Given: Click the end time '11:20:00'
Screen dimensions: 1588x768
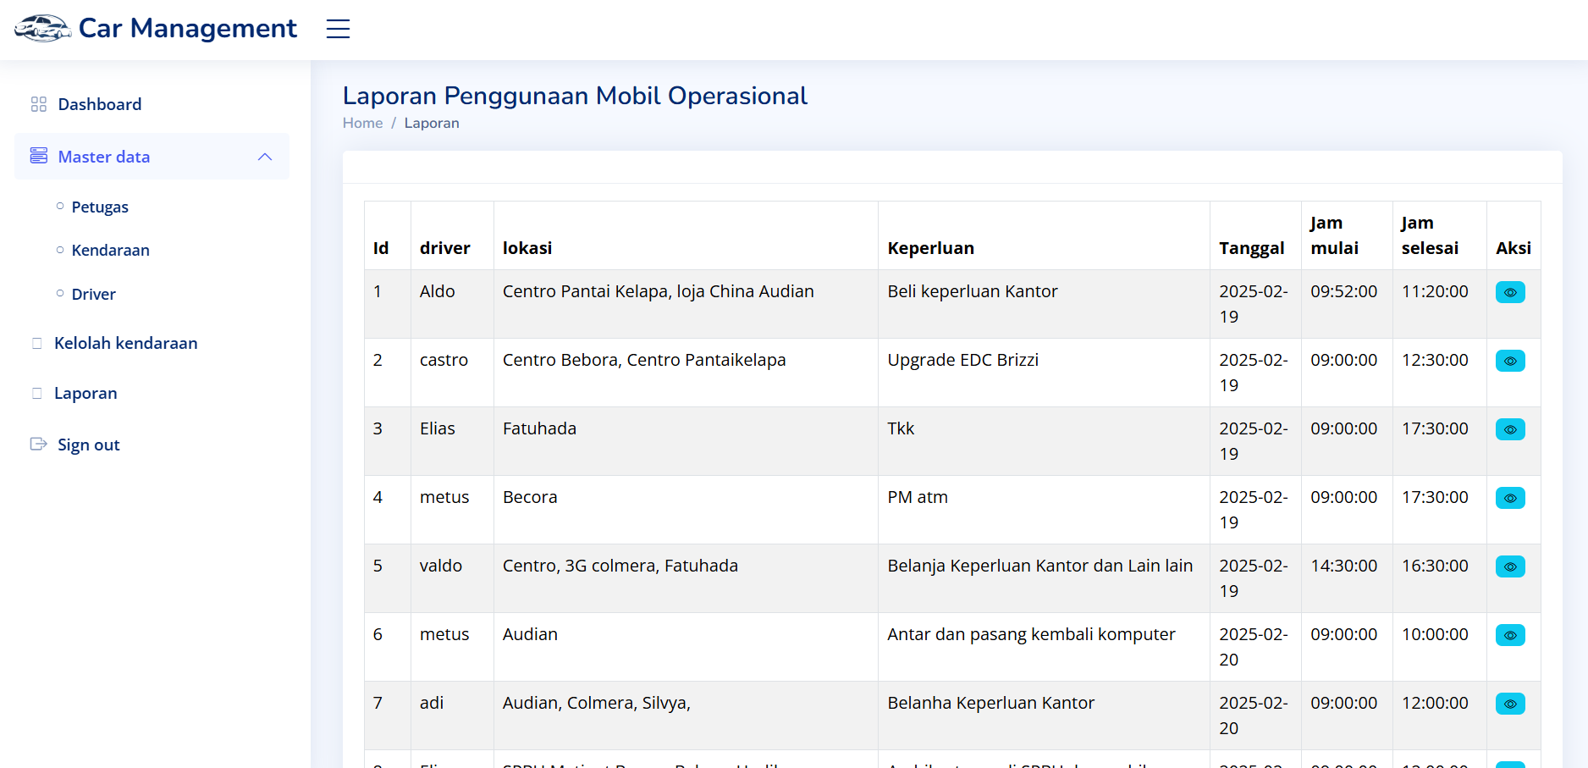Looking at the screenshot, I should tap(1435, 291).
